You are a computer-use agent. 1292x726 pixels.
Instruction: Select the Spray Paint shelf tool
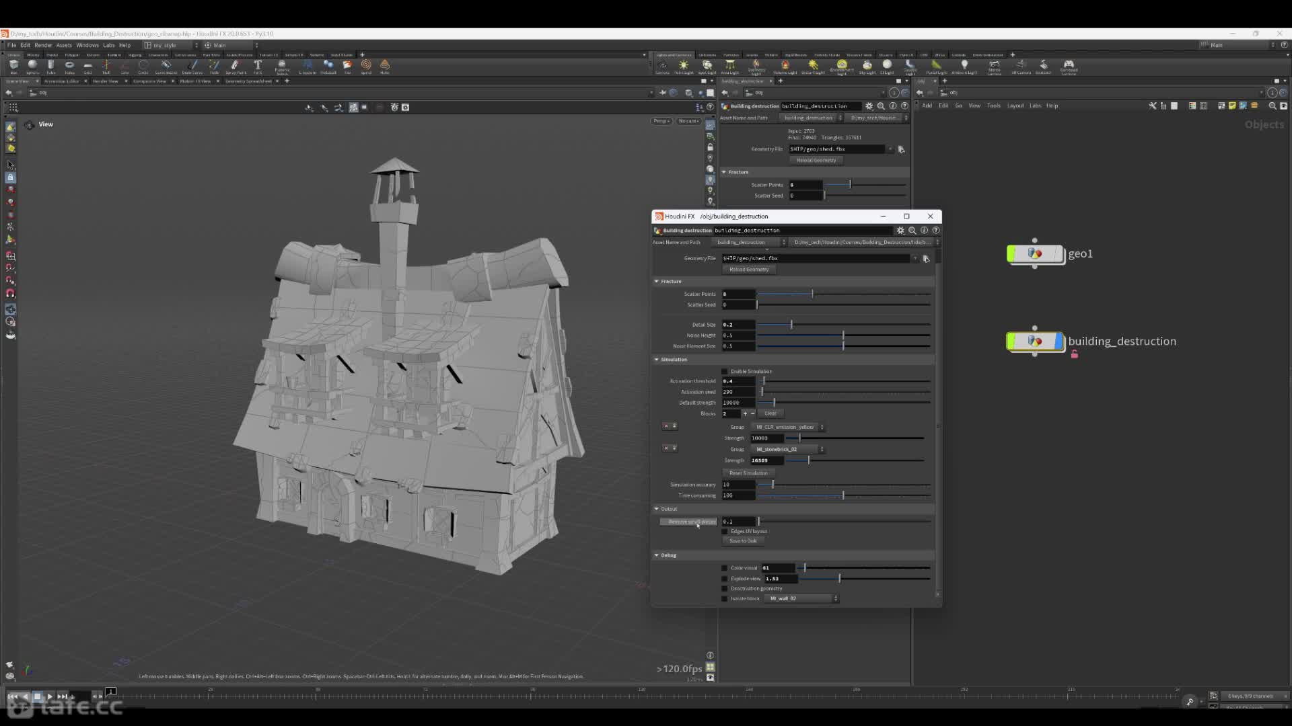click(x=236, y=67)
